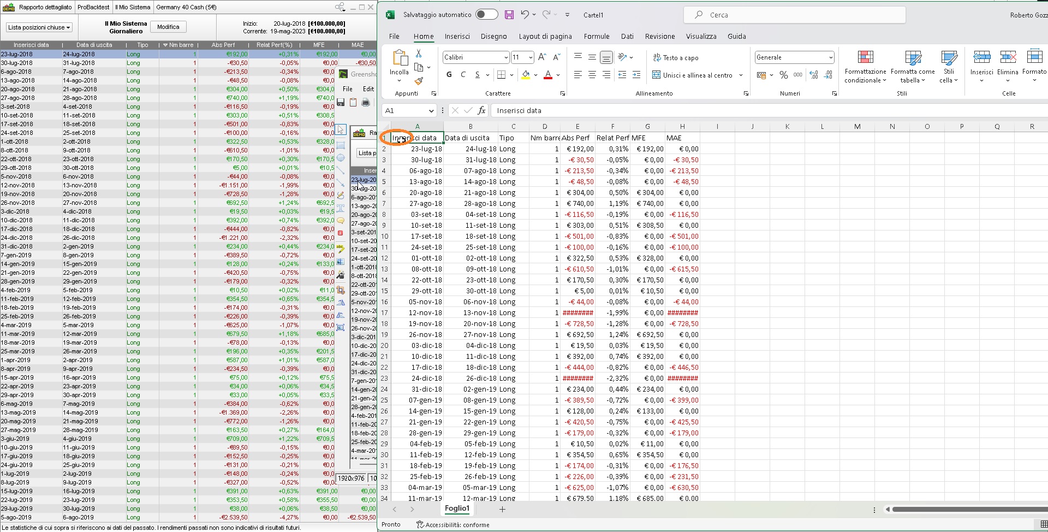This screenshot has height=532, width=1048.
Task: Switch to the Formule ribbon tab
Action: click(597, 36)
